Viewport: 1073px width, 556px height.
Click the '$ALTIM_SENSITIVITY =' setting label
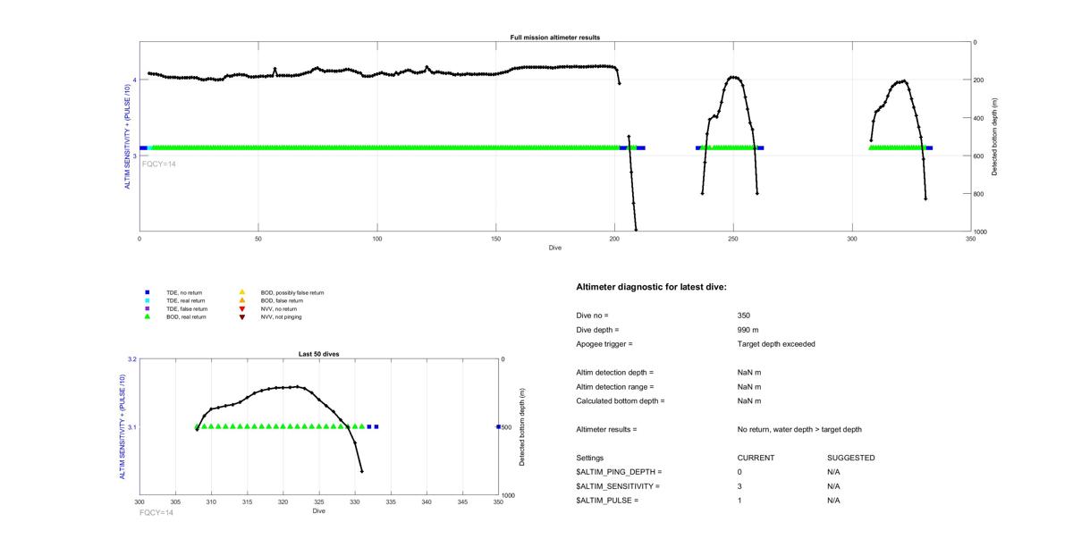point(618,486)
